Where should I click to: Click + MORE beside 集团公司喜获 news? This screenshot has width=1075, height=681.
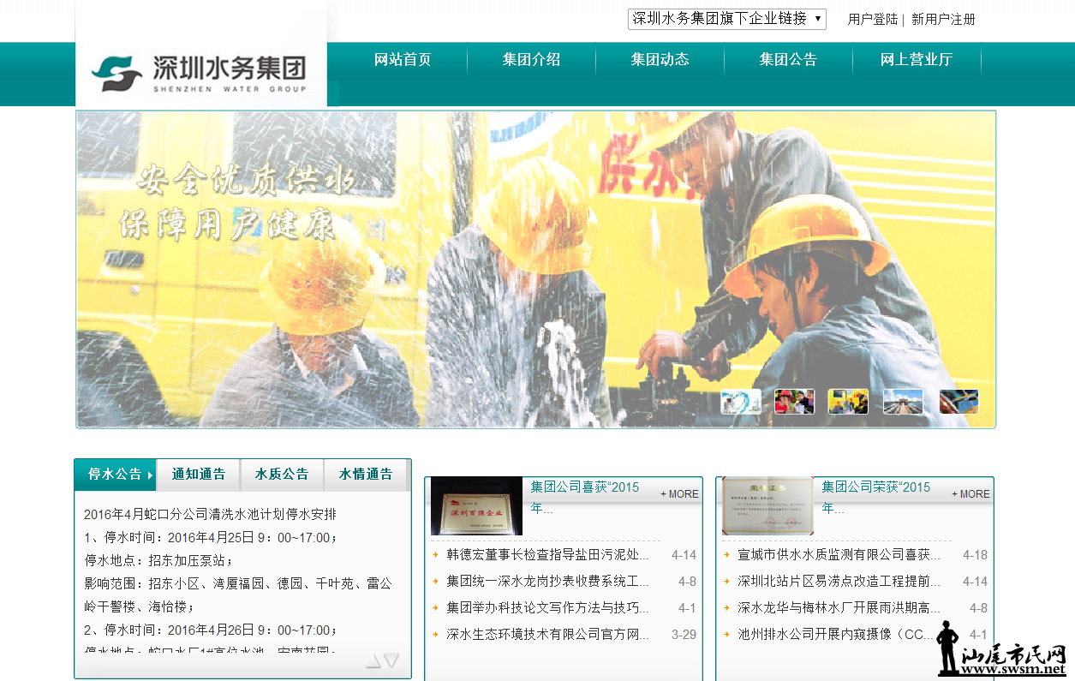(x=679, y=494)
